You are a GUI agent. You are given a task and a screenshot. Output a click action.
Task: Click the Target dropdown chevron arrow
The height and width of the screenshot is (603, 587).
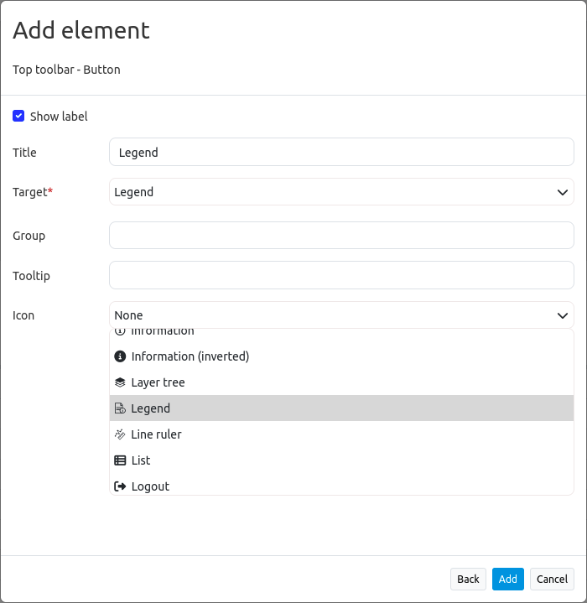pos(563,192)
